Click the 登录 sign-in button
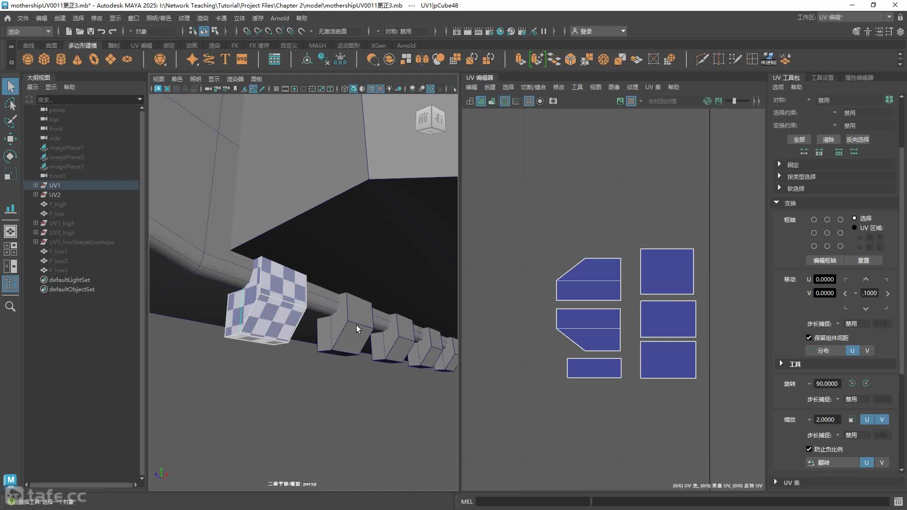 coord(599,31)
